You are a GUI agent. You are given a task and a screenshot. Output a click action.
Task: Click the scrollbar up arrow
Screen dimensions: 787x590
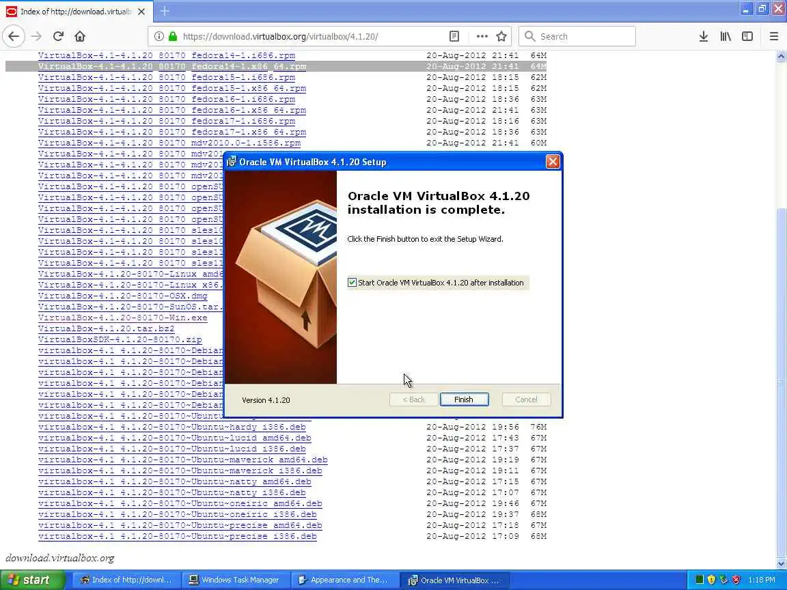(781, 56)
